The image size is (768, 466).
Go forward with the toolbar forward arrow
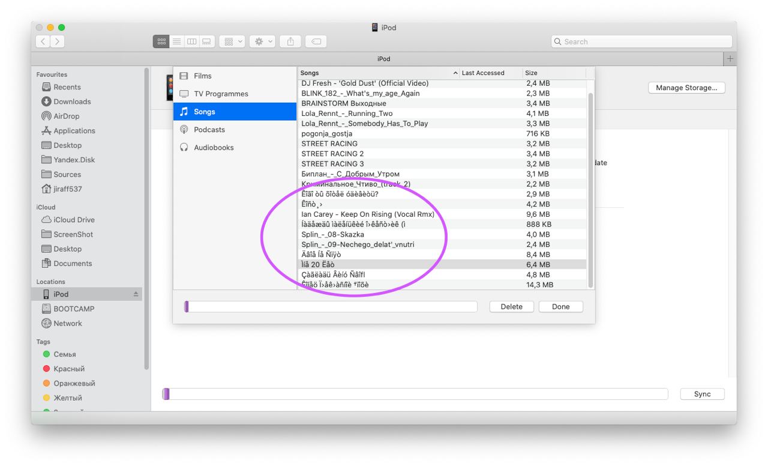coord(58,41)
